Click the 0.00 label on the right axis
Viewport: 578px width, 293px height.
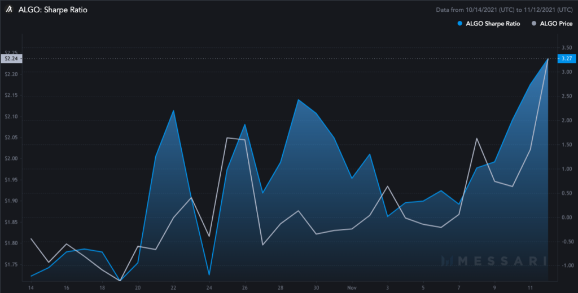point(565,217)
